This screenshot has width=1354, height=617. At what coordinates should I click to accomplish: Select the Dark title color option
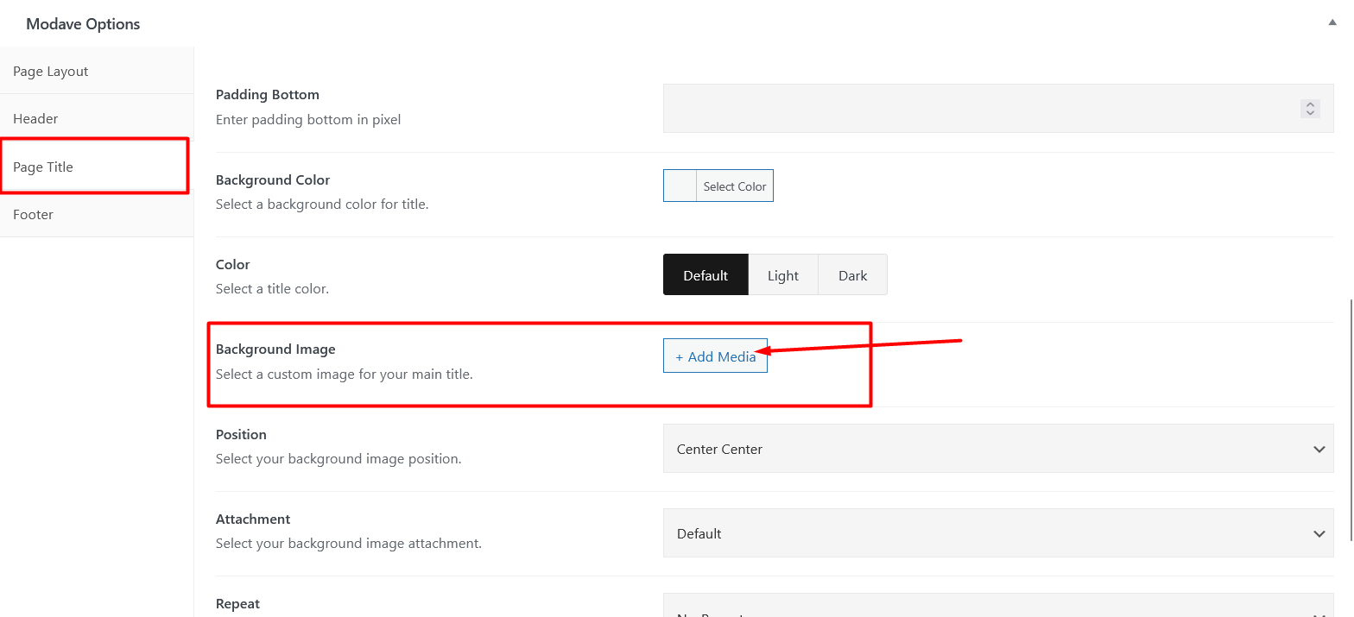(852, 275)
